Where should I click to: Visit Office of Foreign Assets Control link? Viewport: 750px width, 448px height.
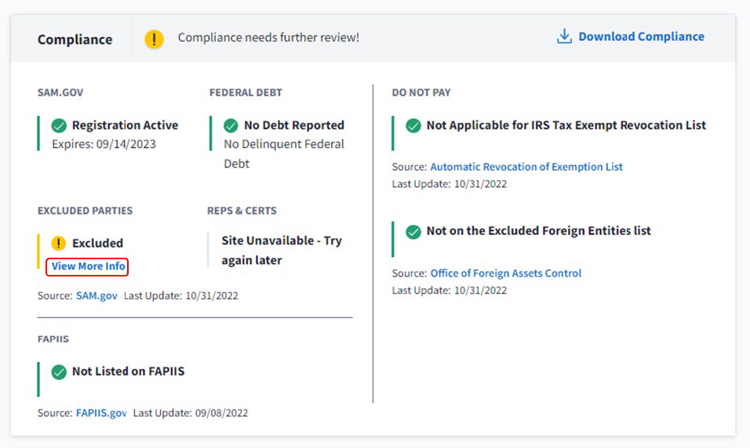click(x=506, y=273)
